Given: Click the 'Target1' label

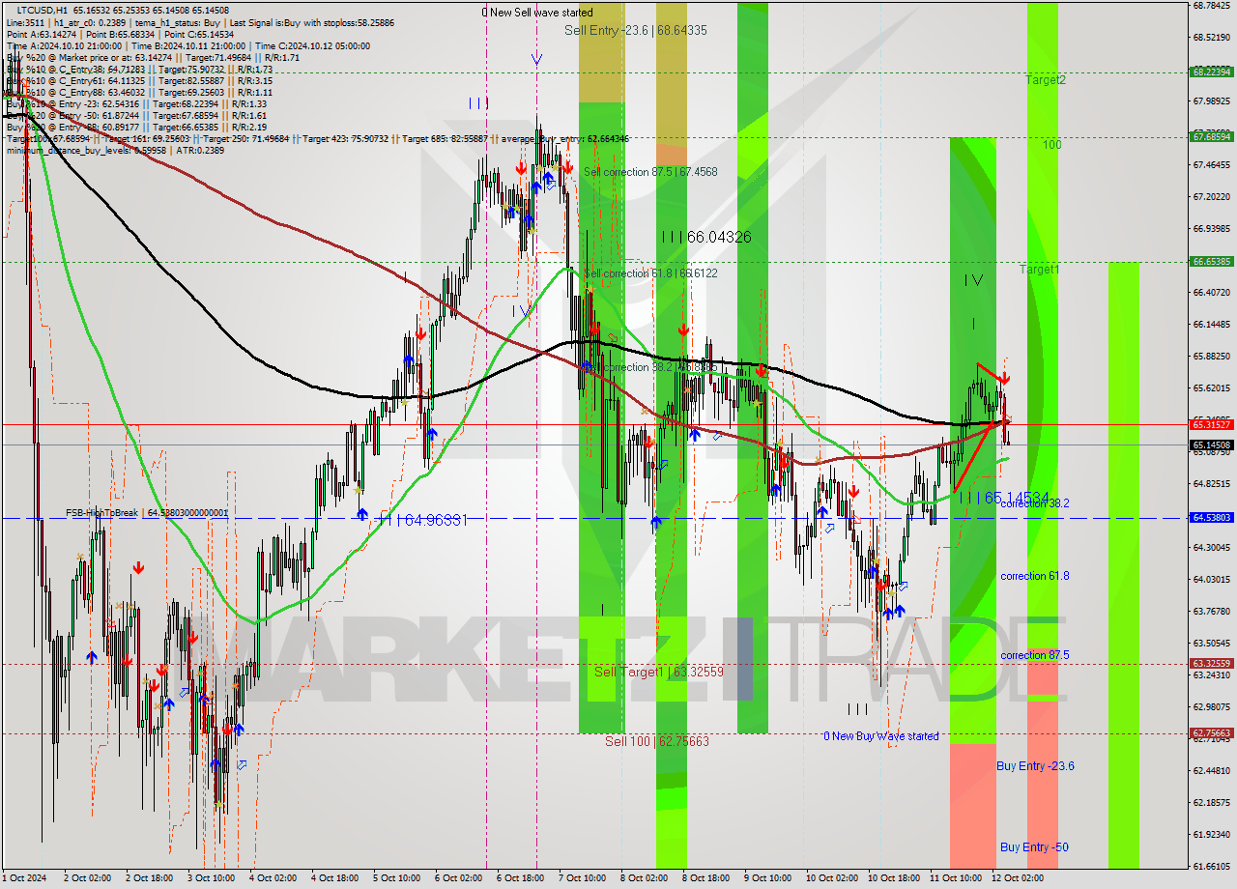Looking at the screenshot, I should 1039,270.
